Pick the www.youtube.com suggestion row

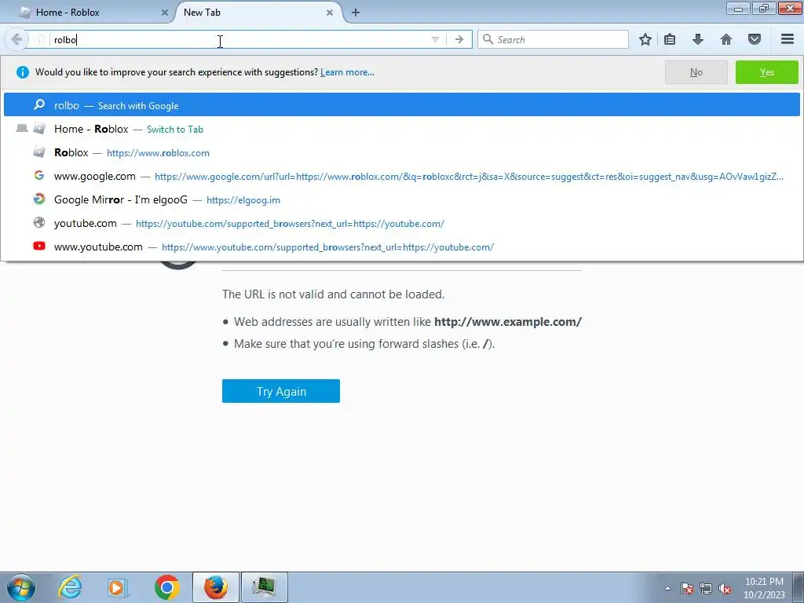(x=402, y=247)
